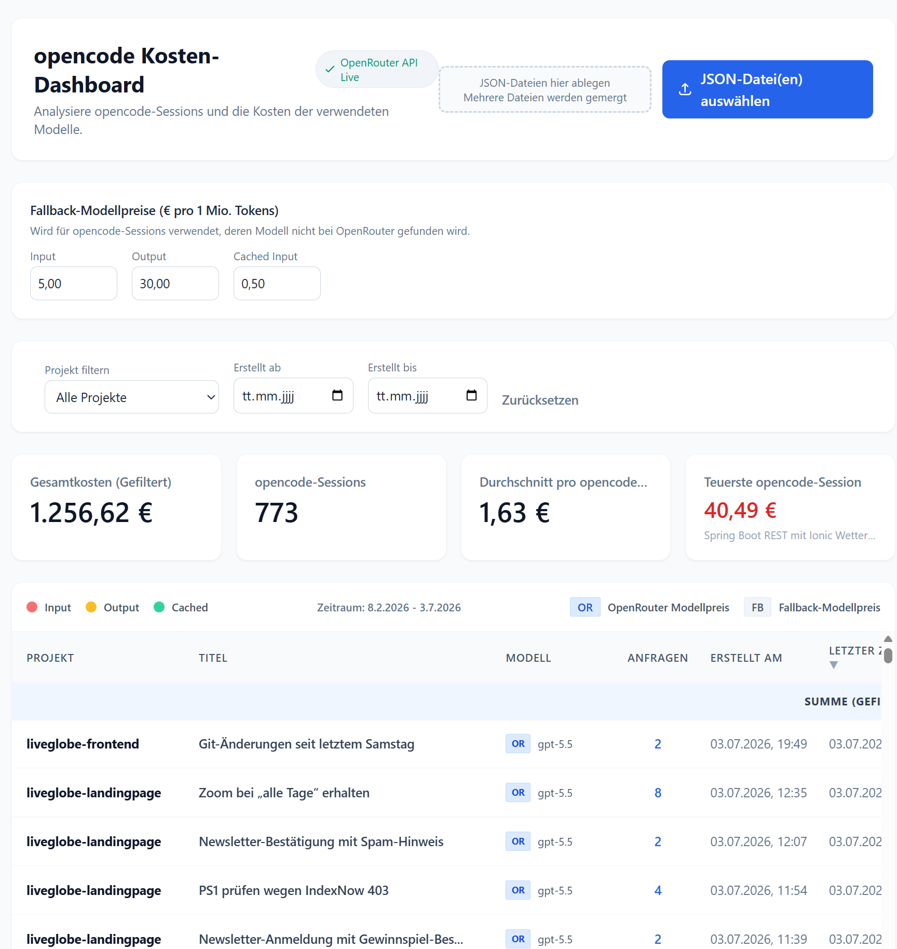Sort table by Titel column header
The height and width of the screenshot is (949, 897).
(213, 658)
